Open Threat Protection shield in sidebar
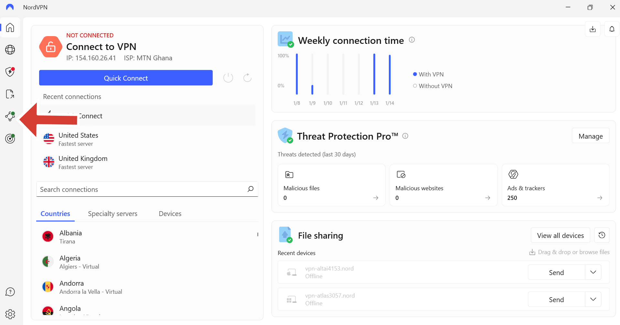This screenshot has height=325, width=620. (10, 72)
